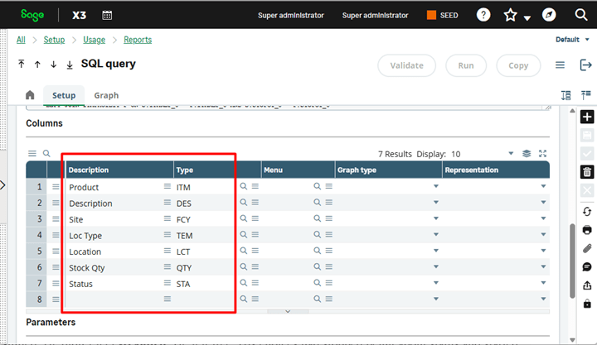Click the Reports breadcrumb link
597x345 pixels.
pyautogui.click(x=138, y=40)
